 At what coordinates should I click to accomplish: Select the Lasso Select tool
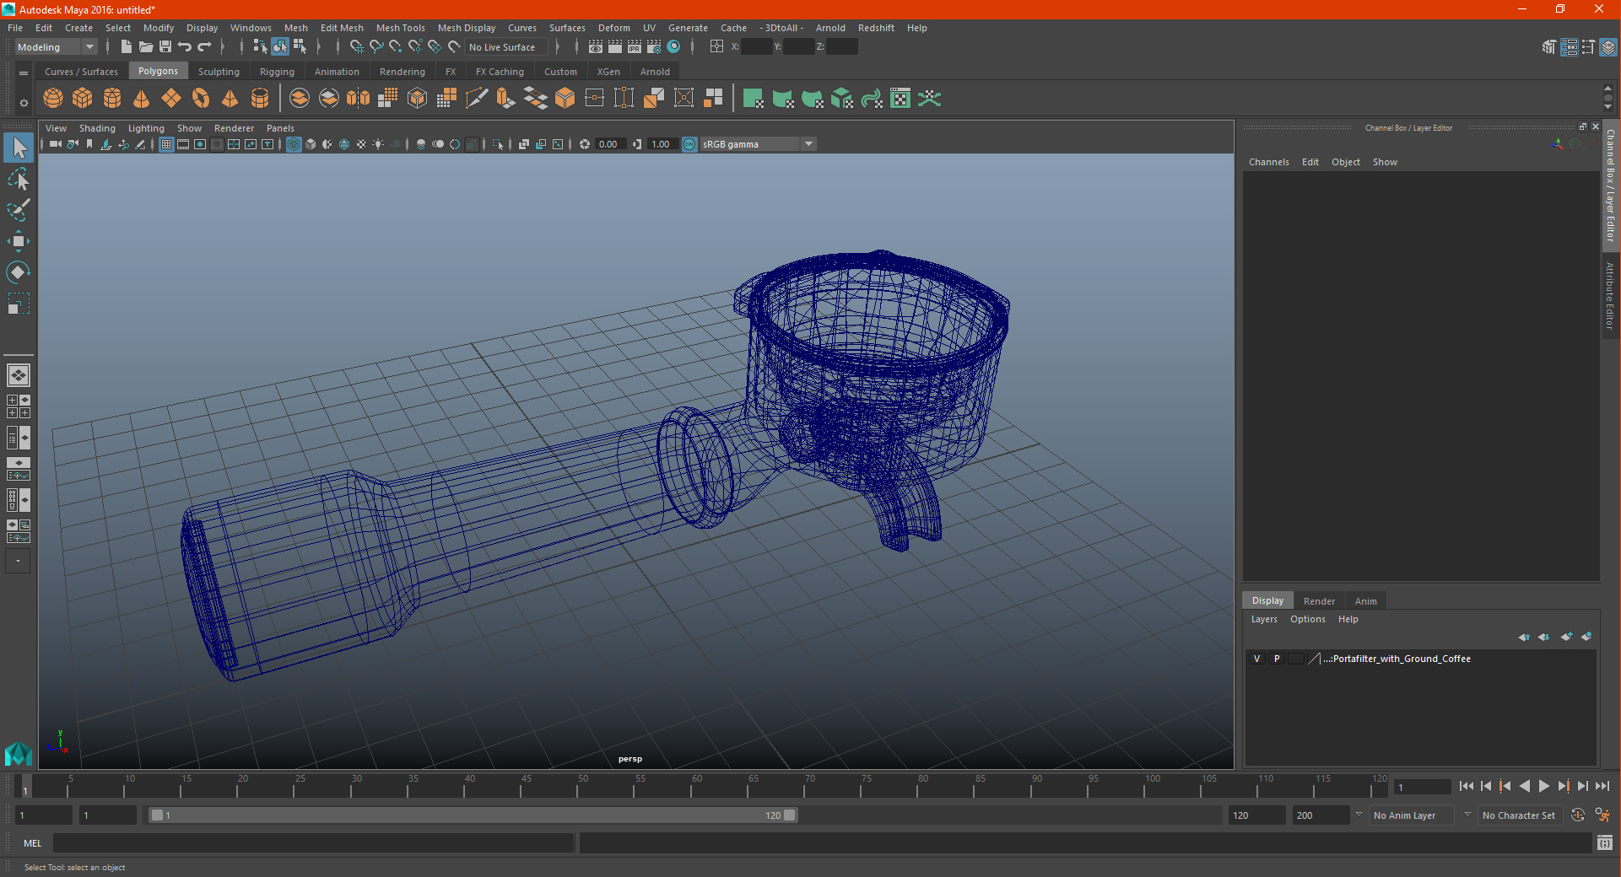pos(19,179)
